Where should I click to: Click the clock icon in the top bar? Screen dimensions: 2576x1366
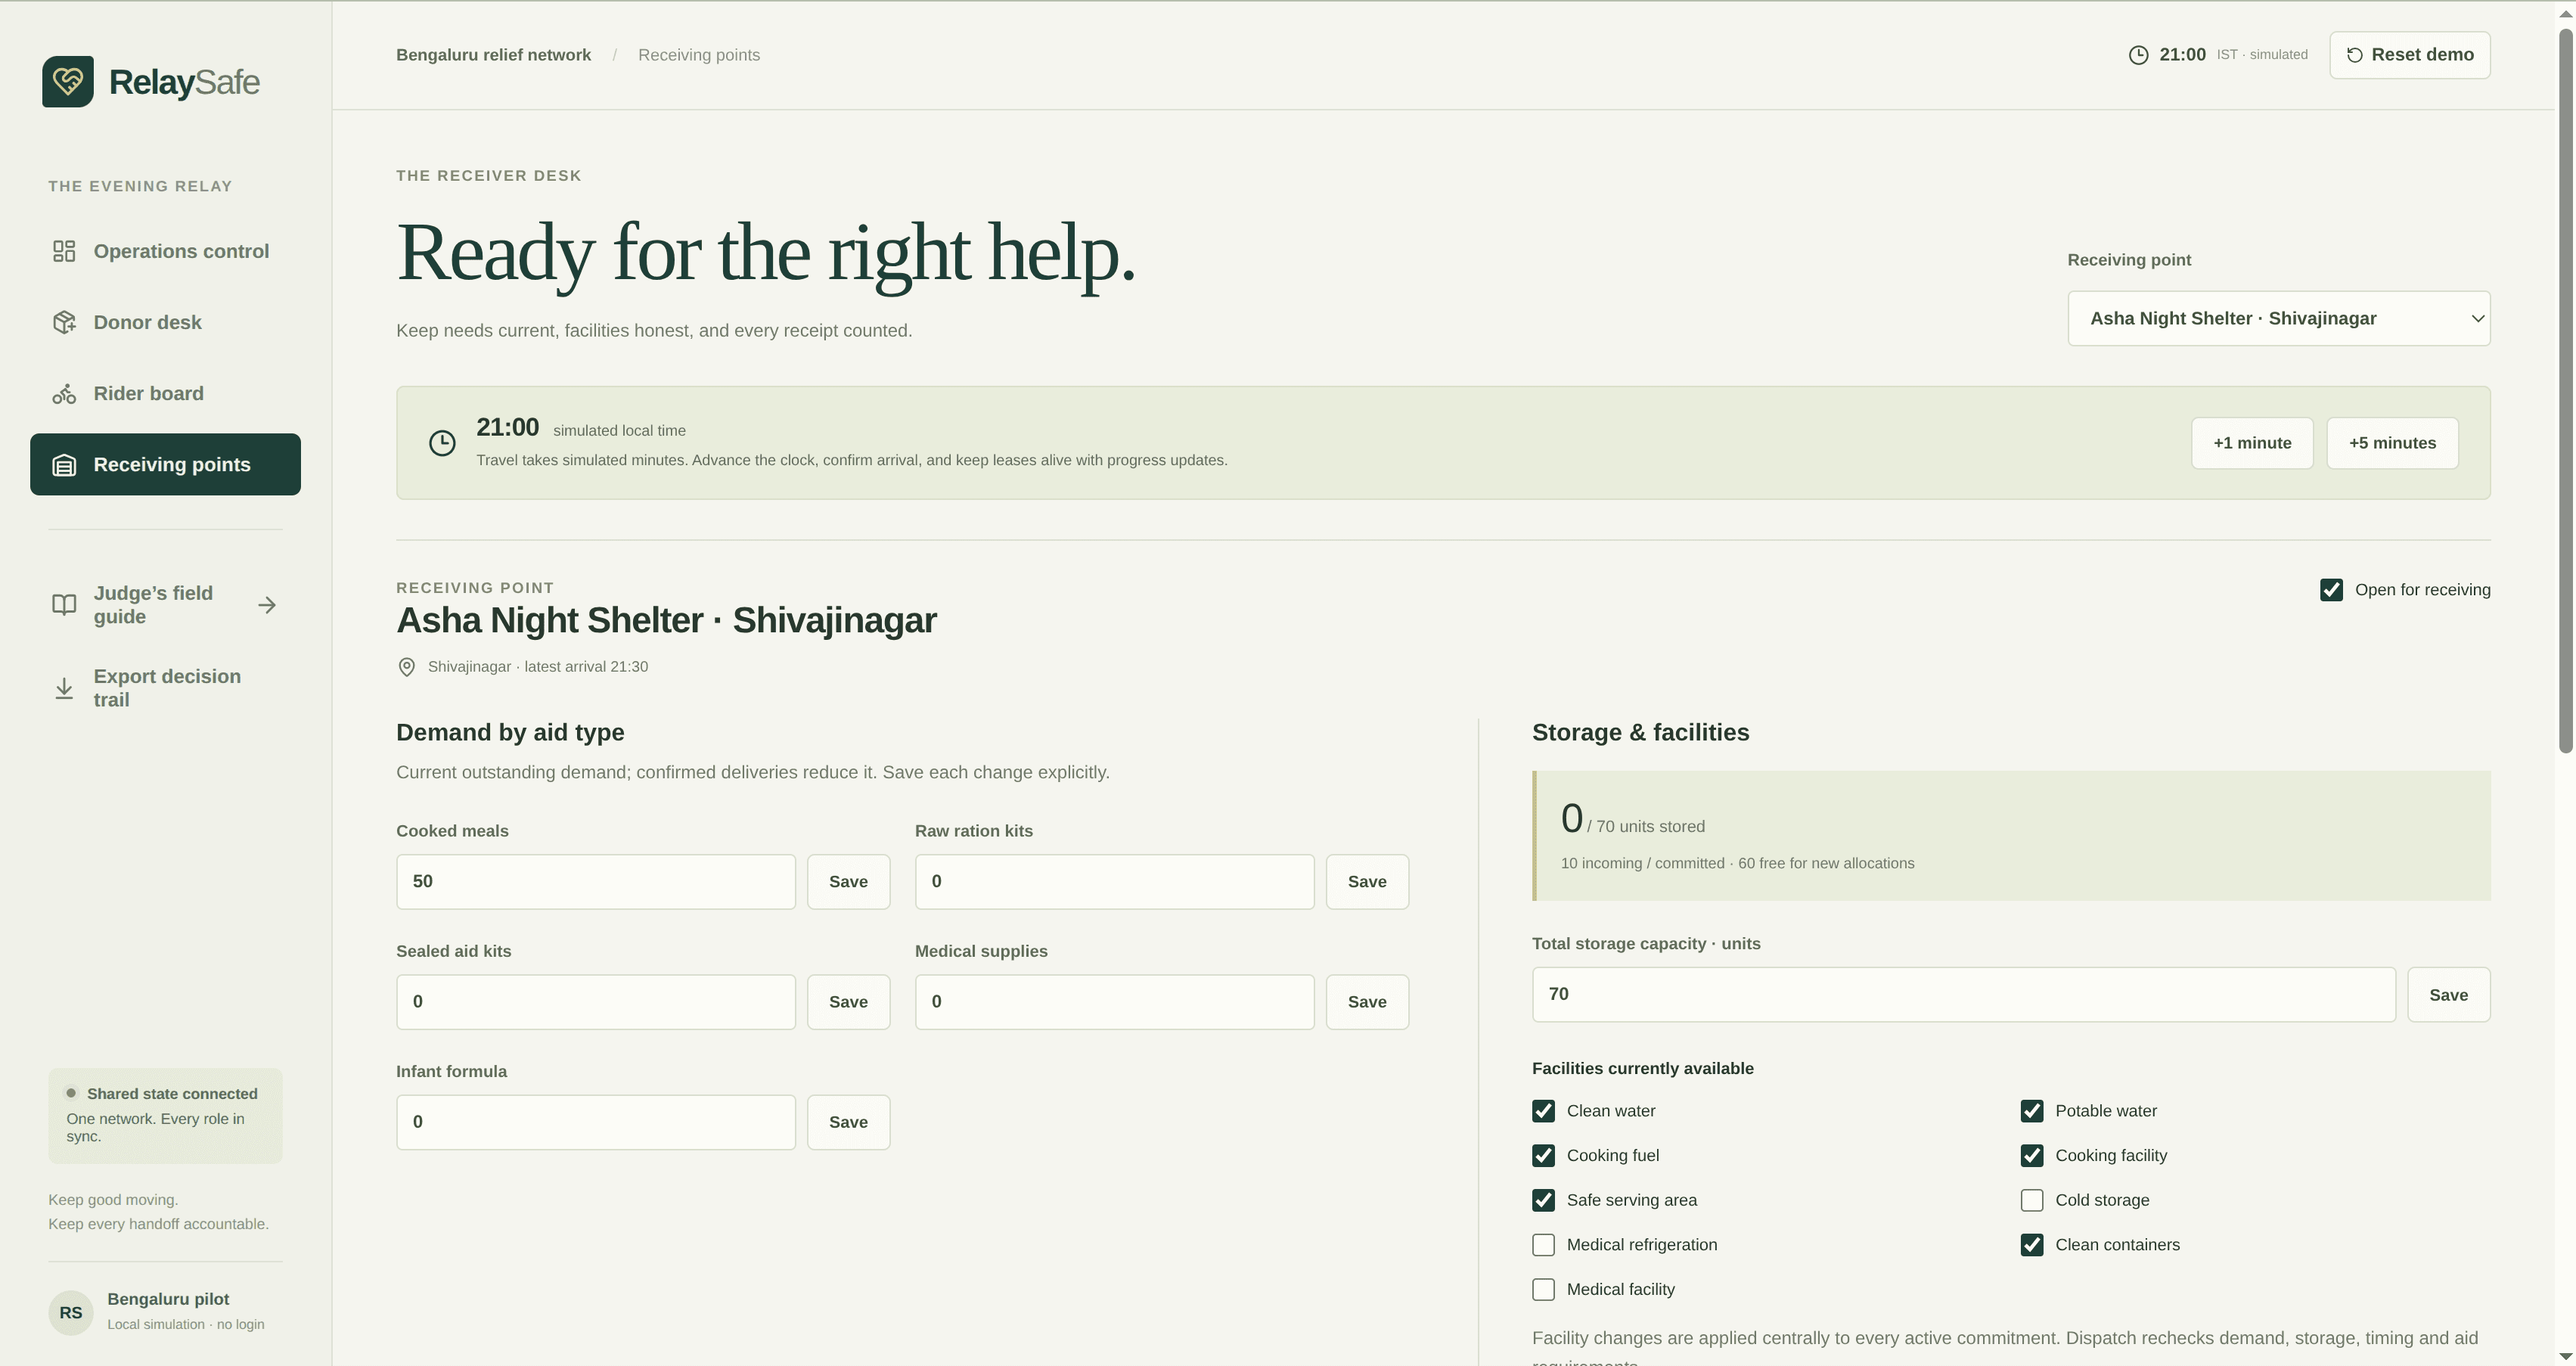(2138, 55)
